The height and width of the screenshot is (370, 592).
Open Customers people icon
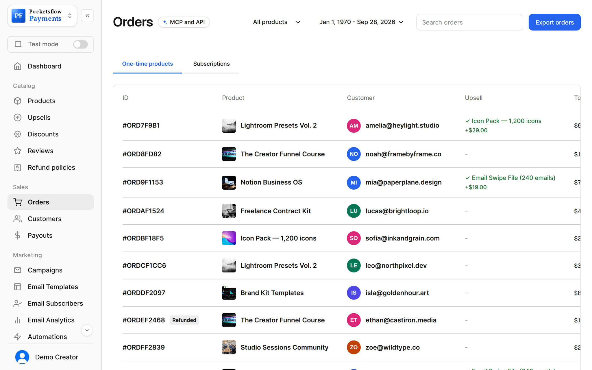tap(18, 219)
